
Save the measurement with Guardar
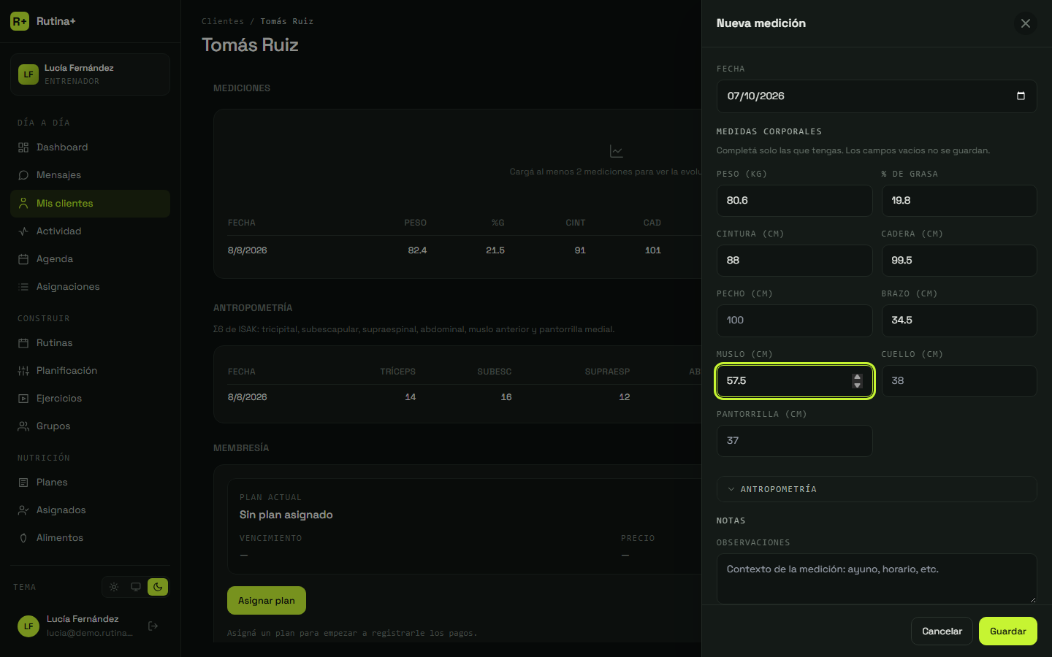[1008, 631]
